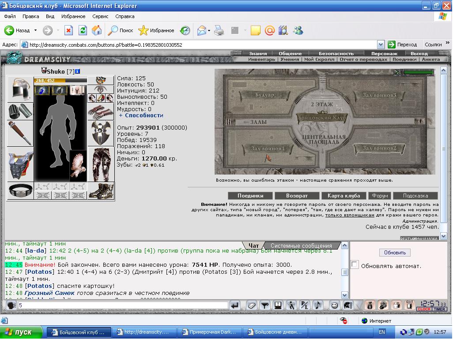This screenshot has width=453, height=339.
Task: Click the 'Поединки' button
Action: tap(250, 196)
